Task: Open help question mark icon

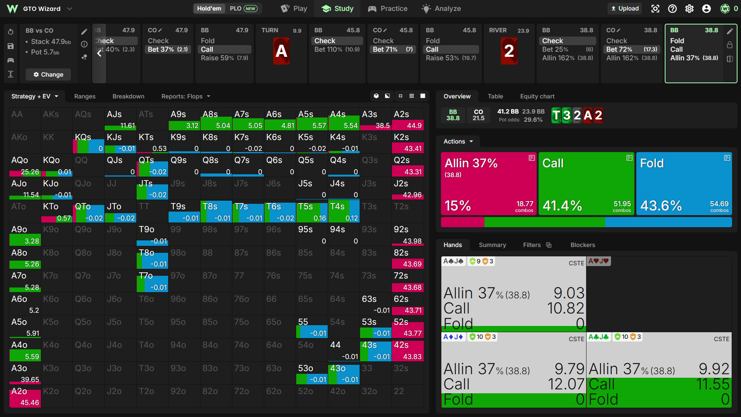Action: pos(673,9)
